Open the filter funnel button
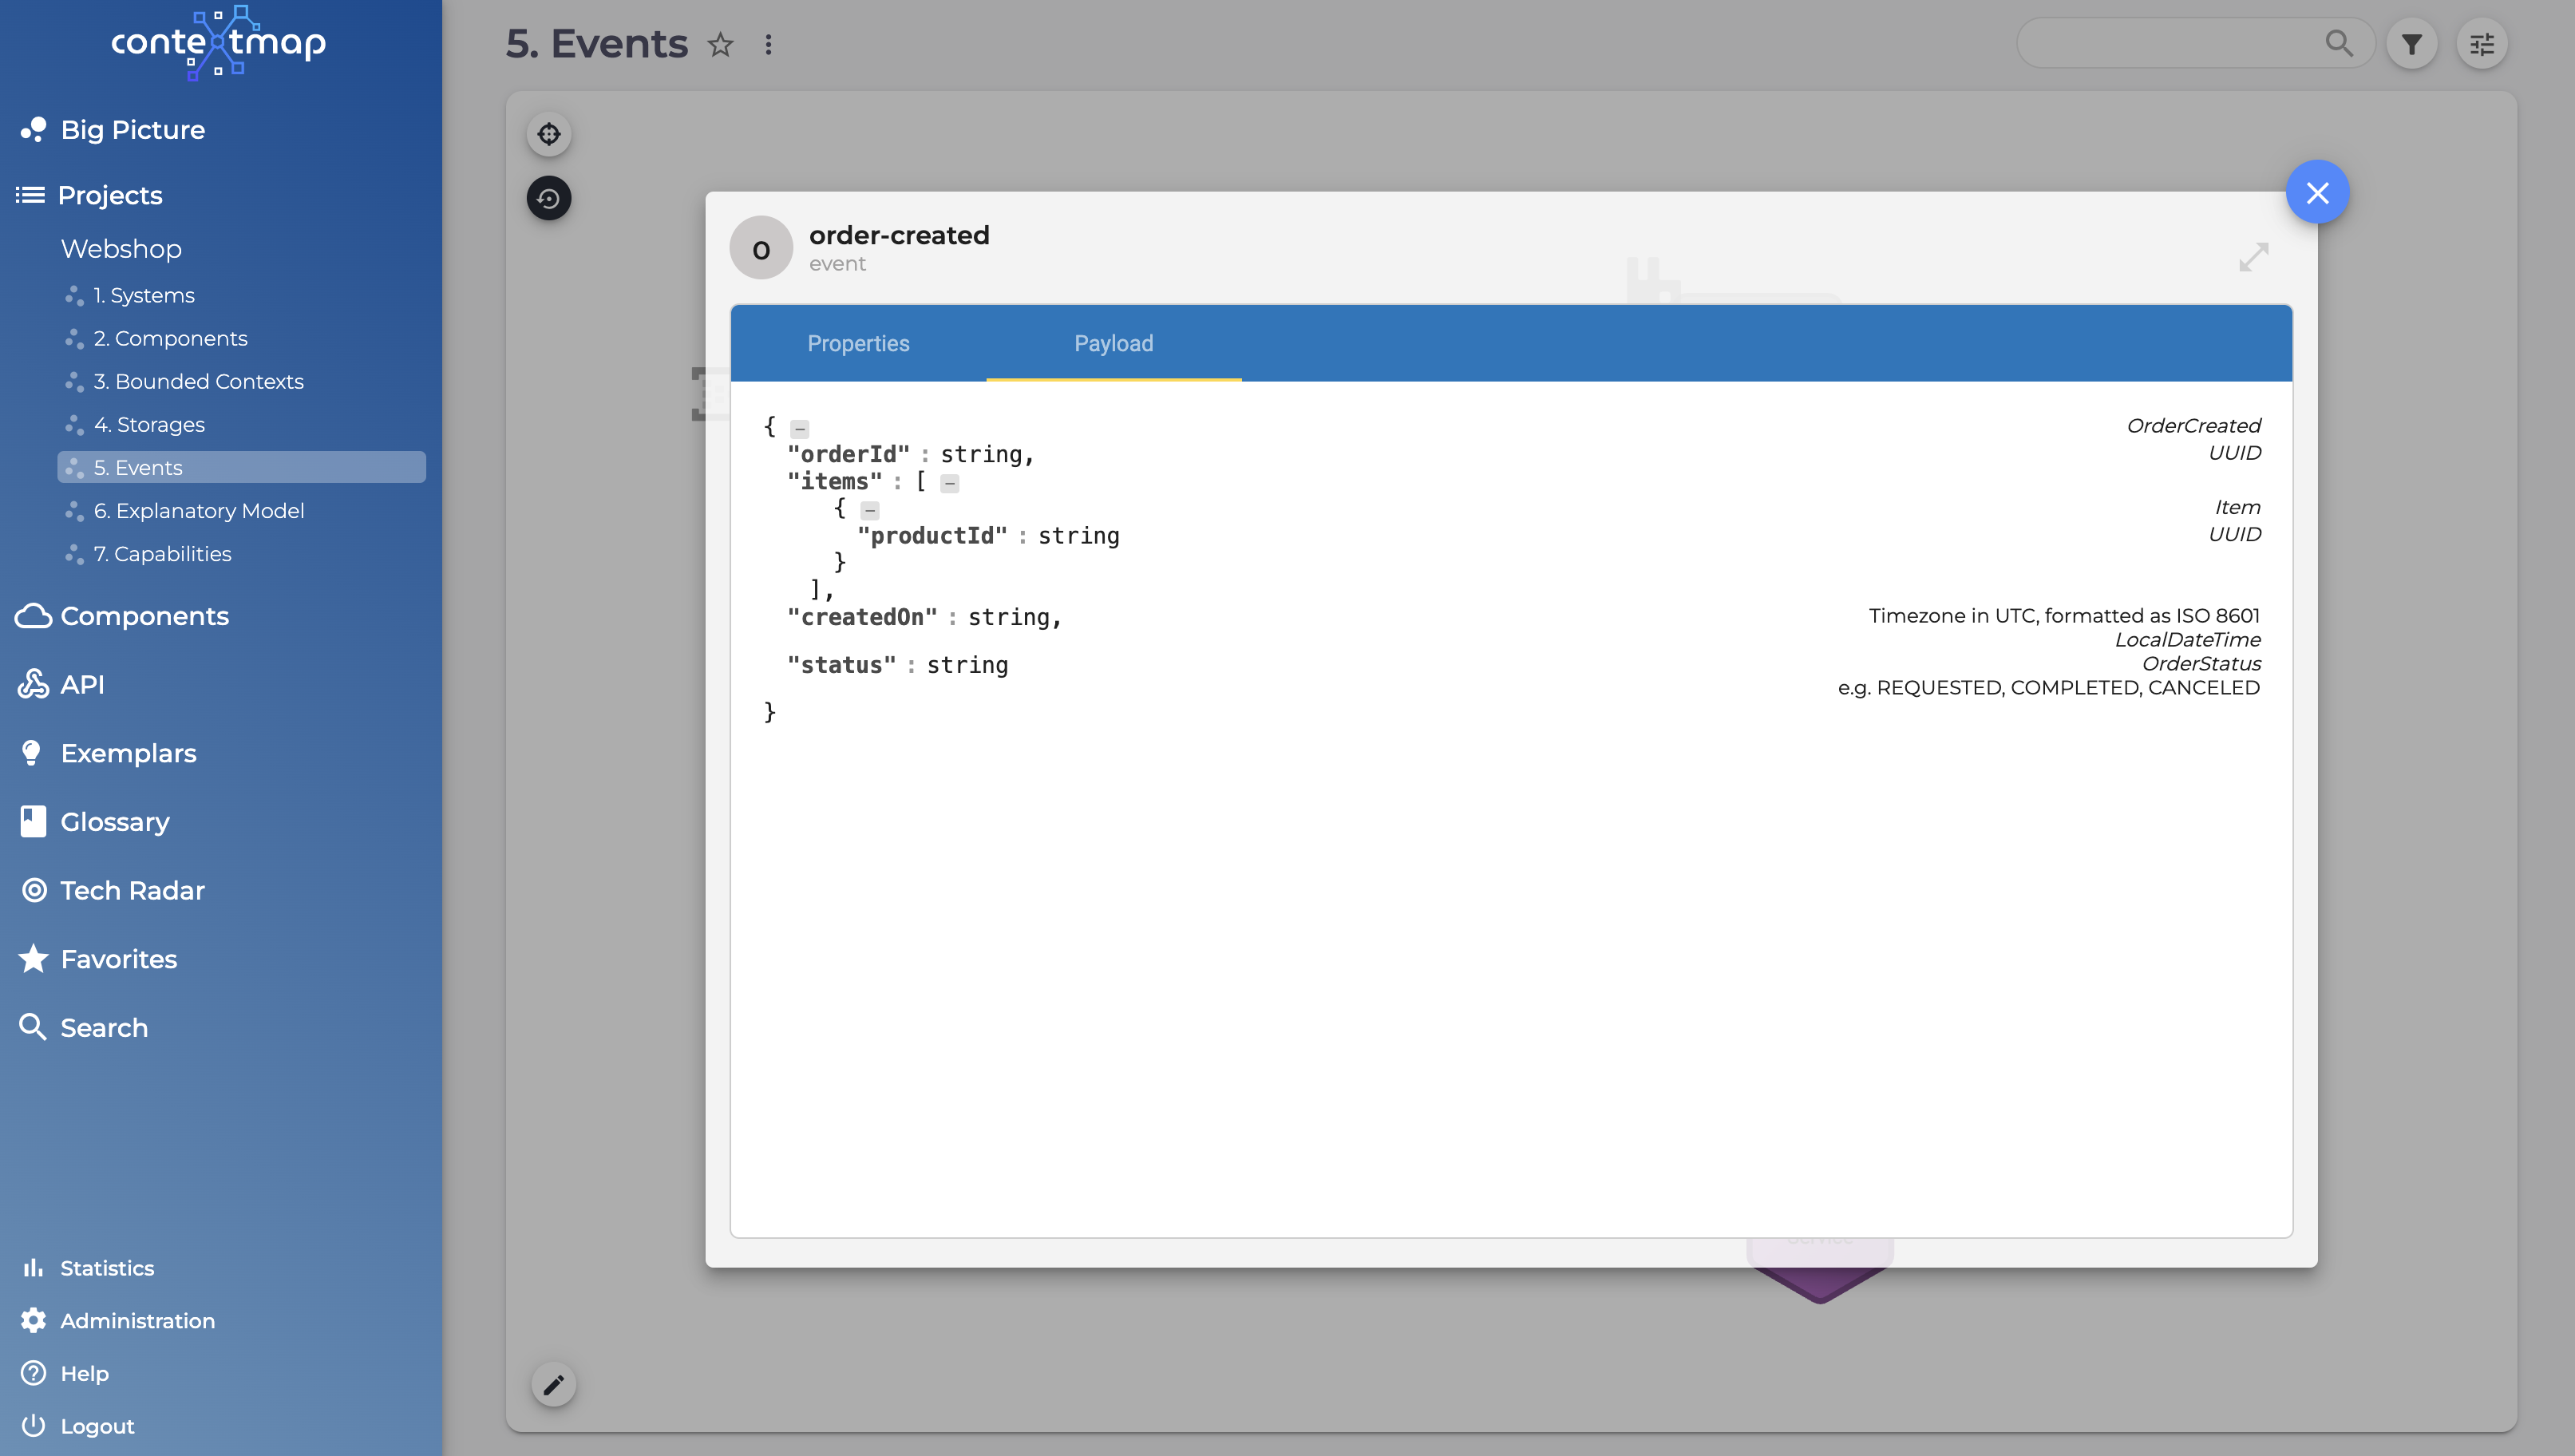This screenshot has width=2575, height=1456. [x=2411, y=44]
